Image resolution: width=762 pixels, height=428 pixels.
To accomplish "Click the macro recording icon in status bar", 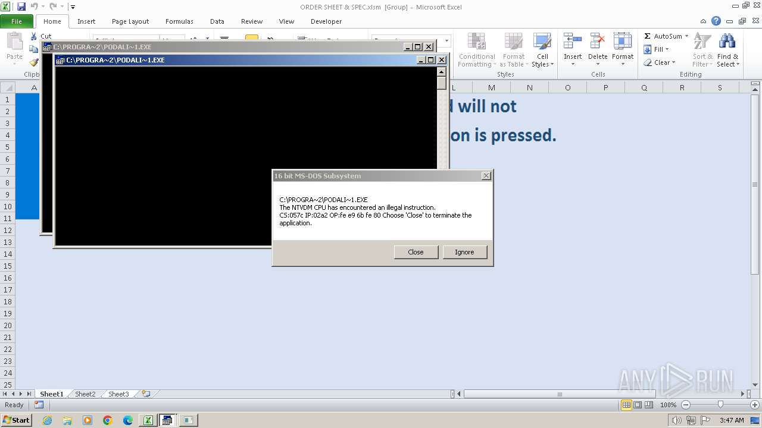I will coord(39,405).
